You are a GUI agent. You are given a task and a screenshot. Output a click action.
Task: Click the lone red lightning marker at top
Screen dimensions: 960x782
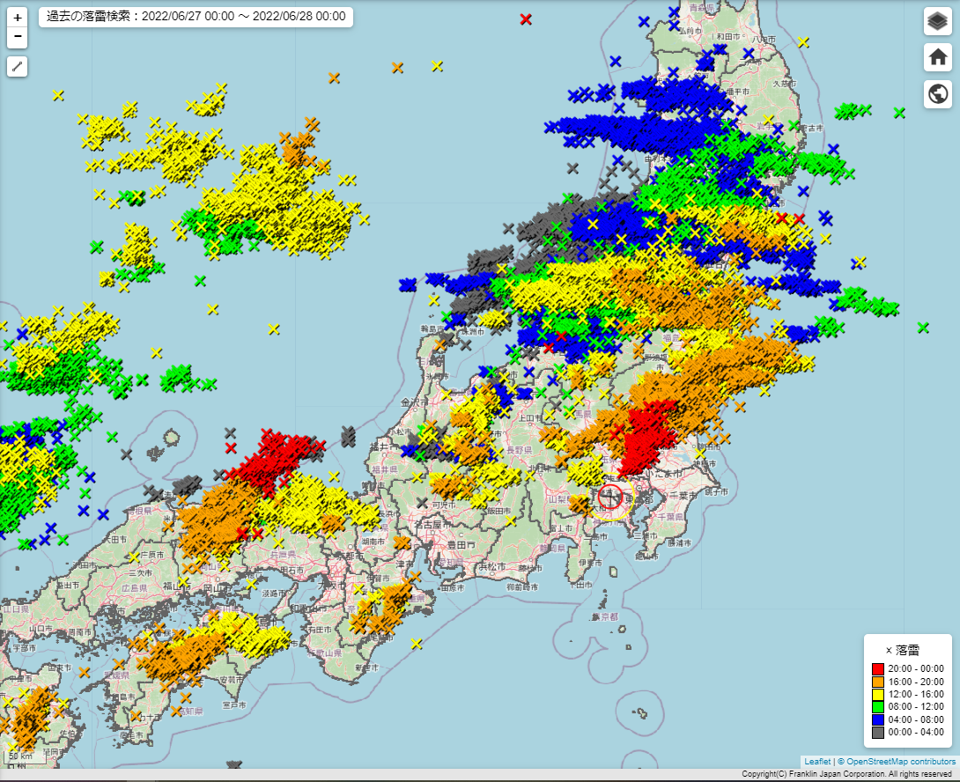tap(526, 19)
